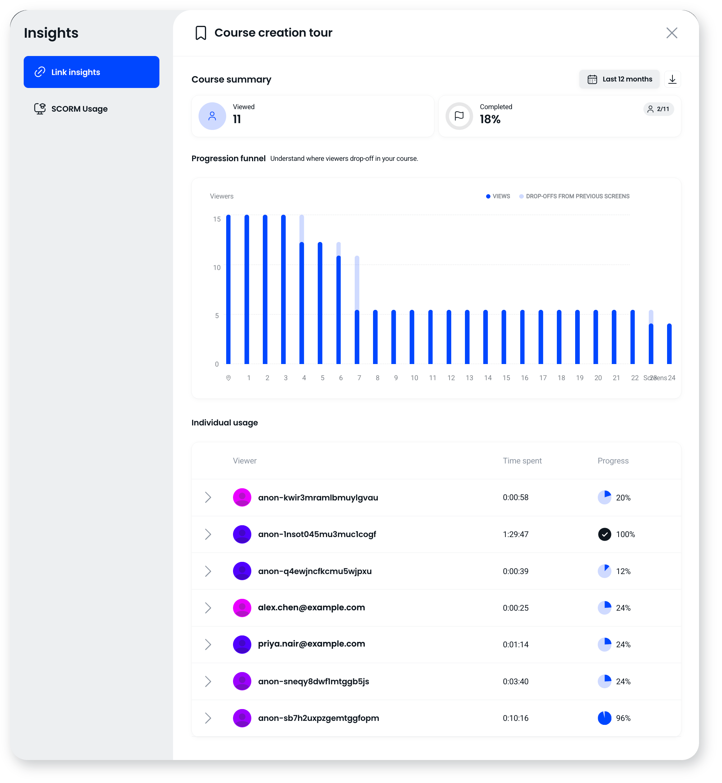Click avatar of anon-sneqy8dwf1mtggb5js
Screen dimensions: 722x783
pos(242,681)
